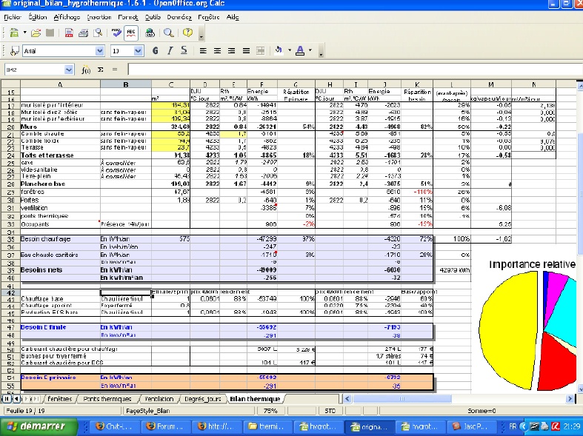The width and height of the screenshot is (583, 436).
Task: Click the démarrer Start button
Action: [x=37, y=426]
